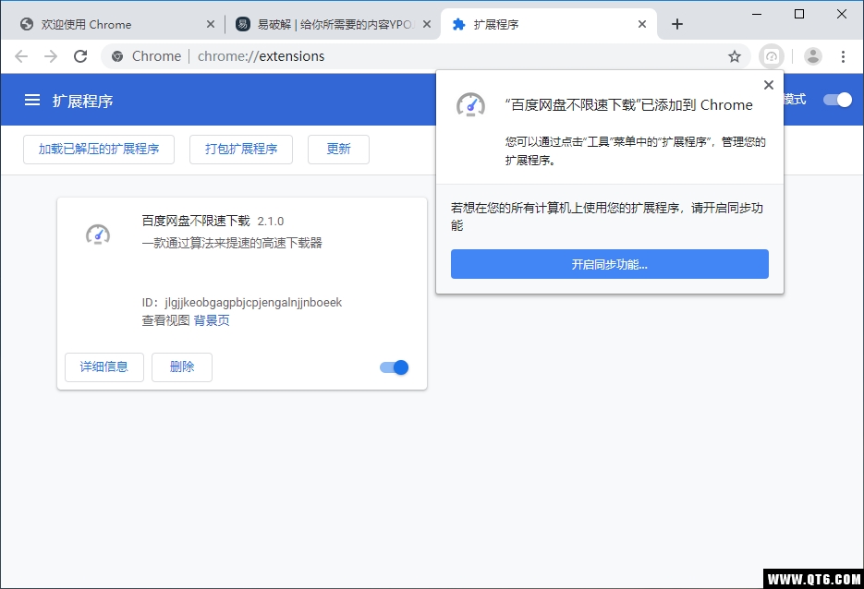Minimize the Chrome window

click(x=757, y=15)
